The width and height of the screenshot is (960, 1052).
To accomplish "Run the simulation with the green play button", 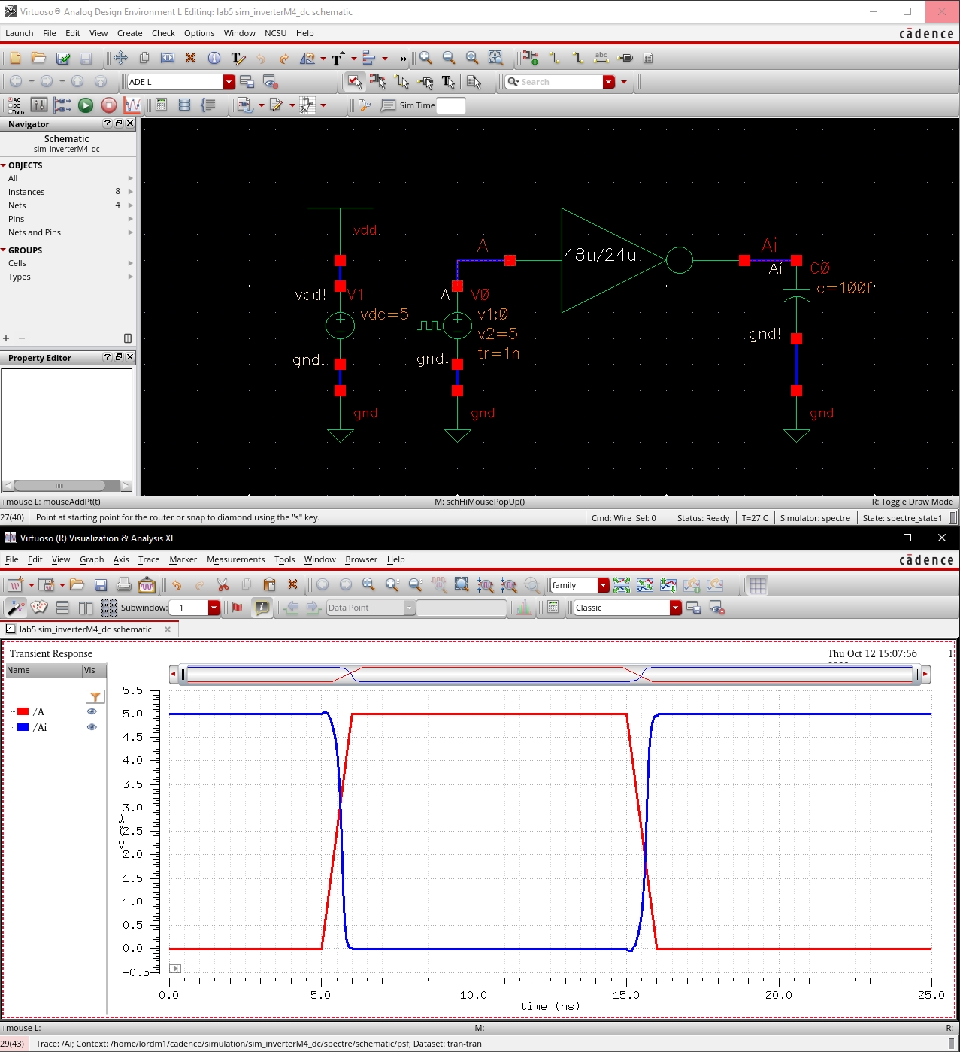I will pos(86,105).
